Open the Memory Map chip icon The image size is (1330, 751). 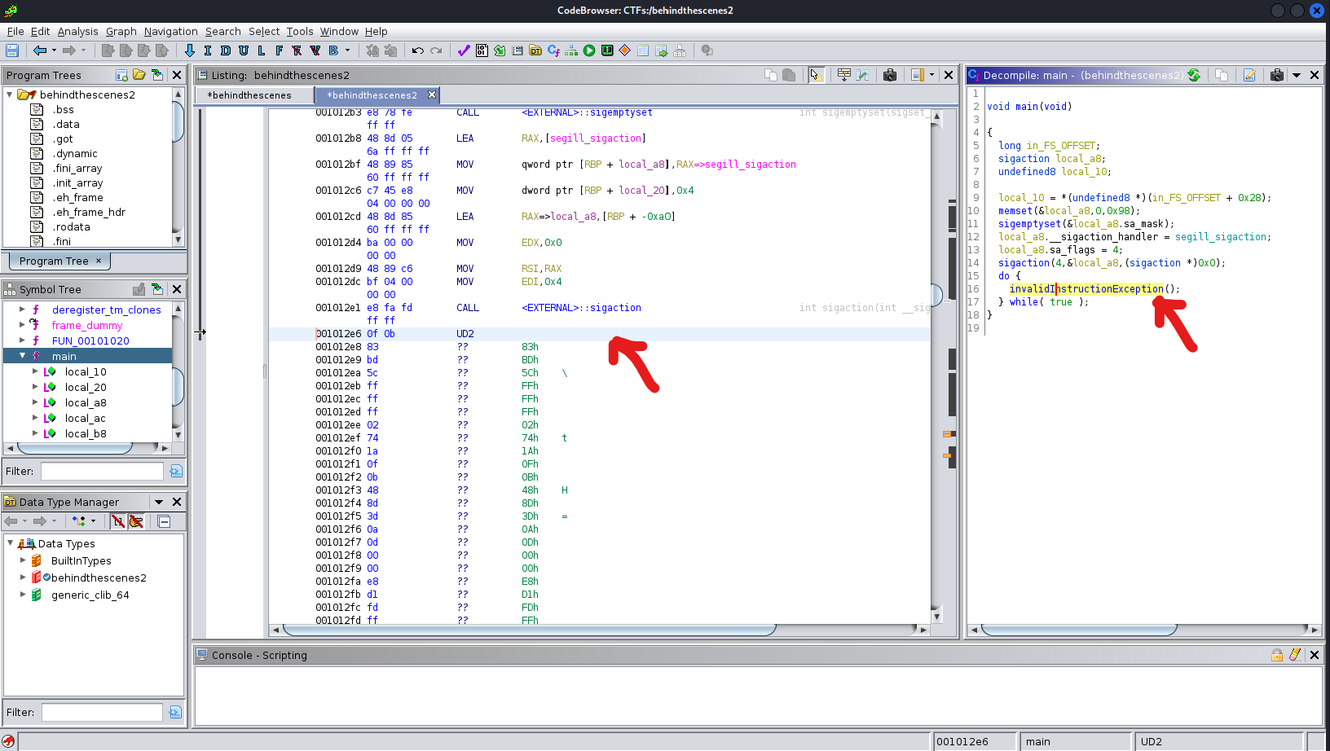click(x=607, y=51)
